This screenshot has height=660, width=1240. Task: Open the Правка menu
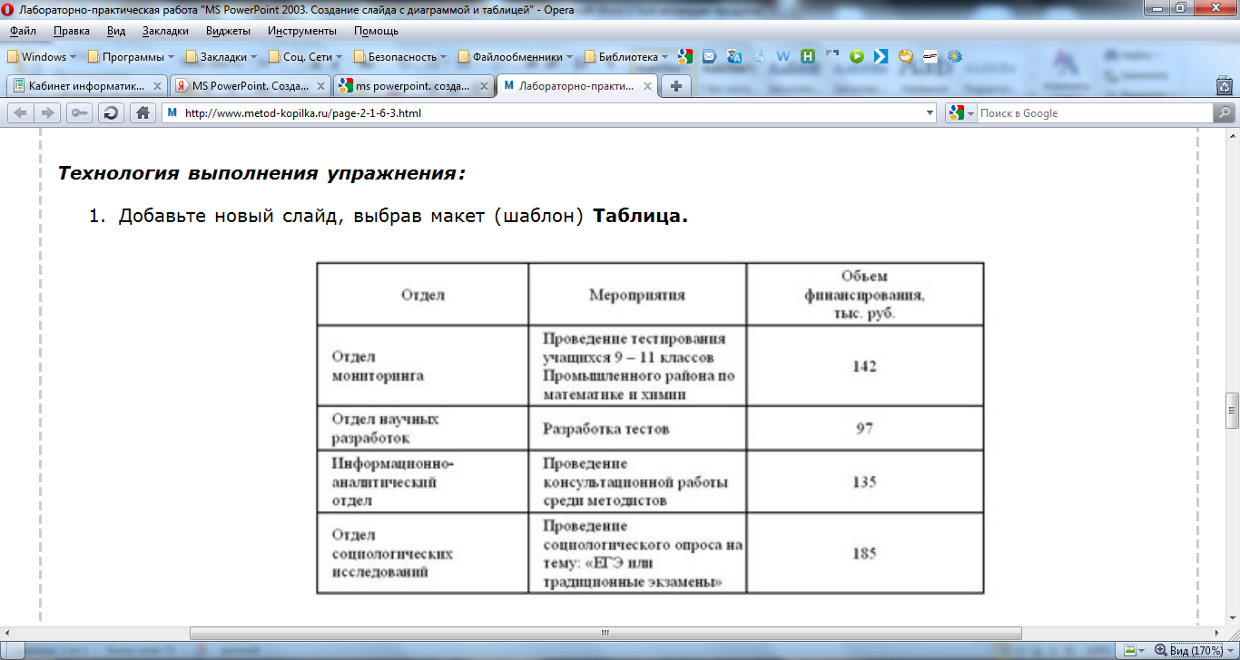(x=72, y=31)
